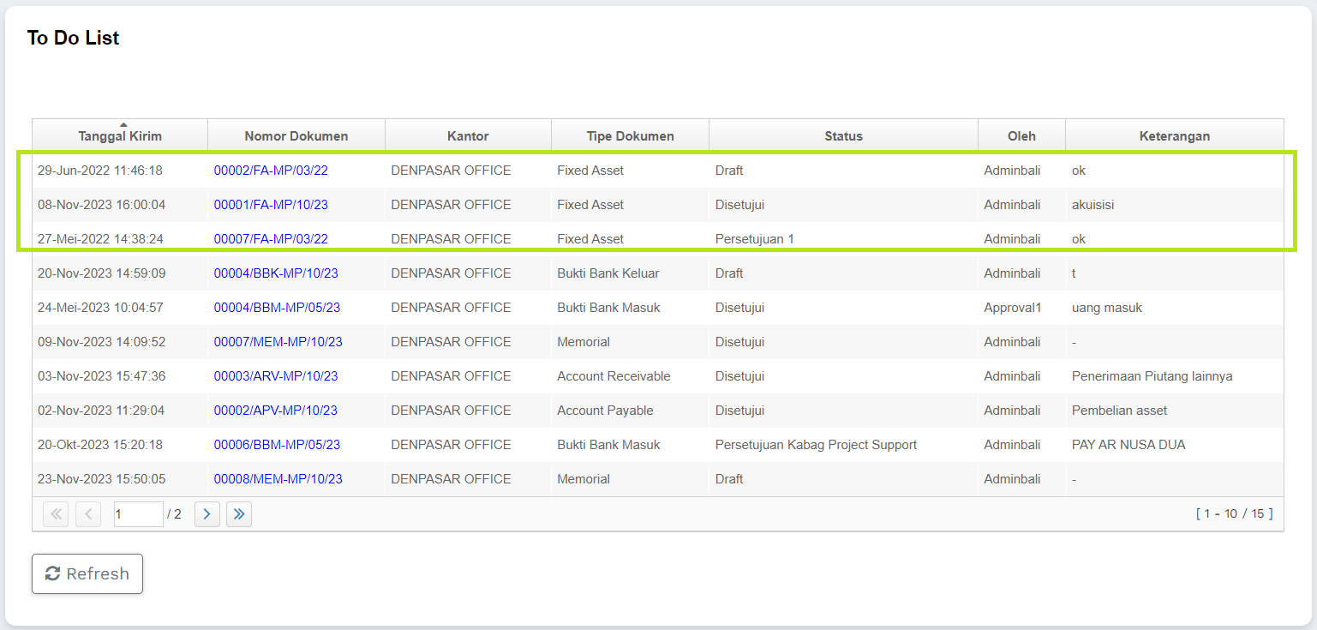
Task: Jump to the last page
Action: click(239, 514)
